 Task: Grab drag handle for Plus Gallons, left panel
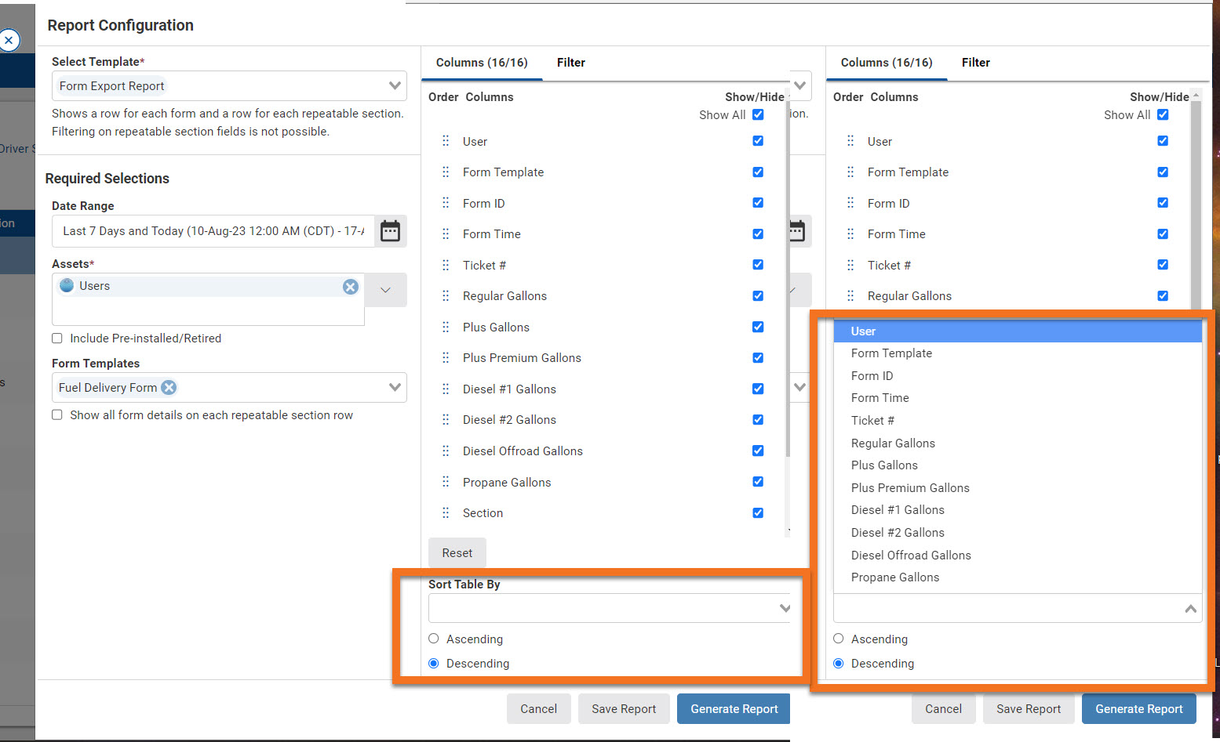tap(446, 327)
